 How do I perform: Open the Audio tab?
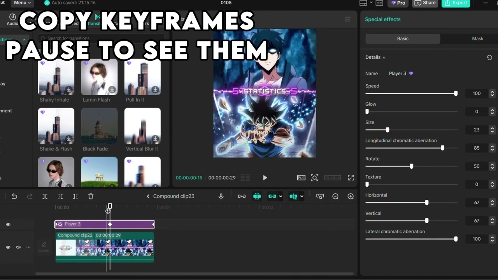click(12, 19)
